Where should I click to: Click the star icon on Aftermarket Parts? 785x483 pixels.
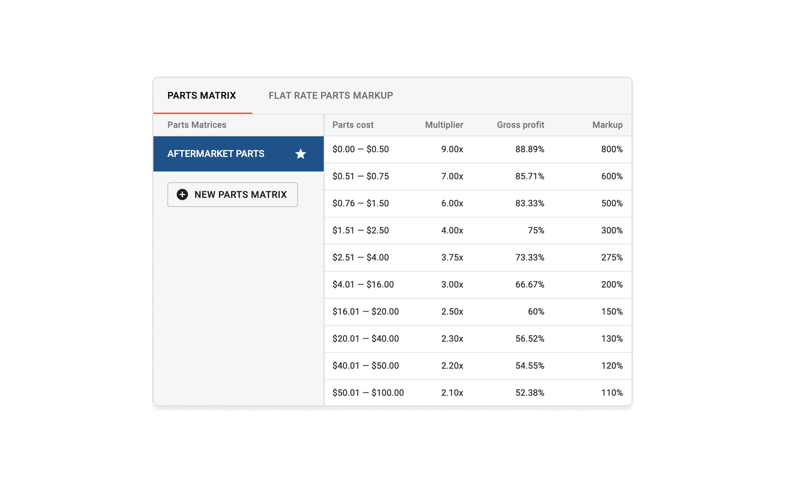301,154
